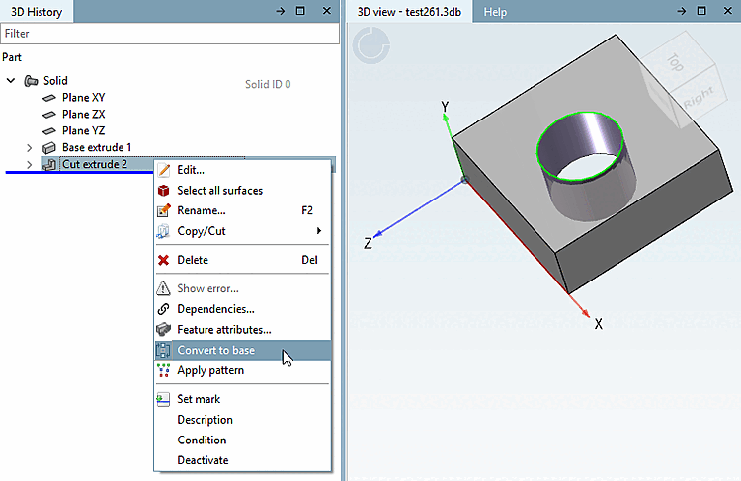Click the Apply pattern dots icon
Screen dimensions: 741x481
click(163, 370)
